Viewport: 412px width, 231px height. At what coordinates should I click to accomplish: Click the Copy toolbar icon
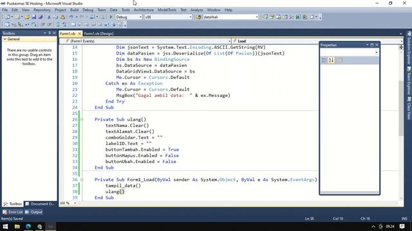(56, 17)
